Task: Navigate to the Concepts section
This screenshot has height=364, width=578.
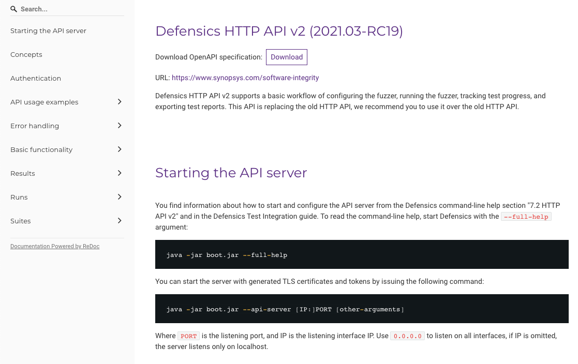Action: click(26, 54)
